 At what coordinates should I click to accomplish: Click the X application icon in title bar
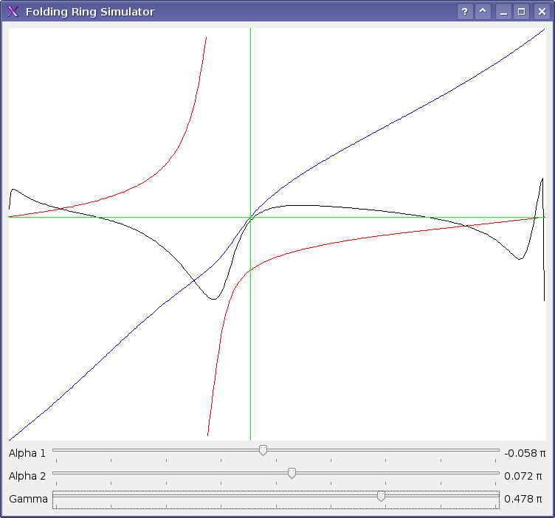coord(13,12)
